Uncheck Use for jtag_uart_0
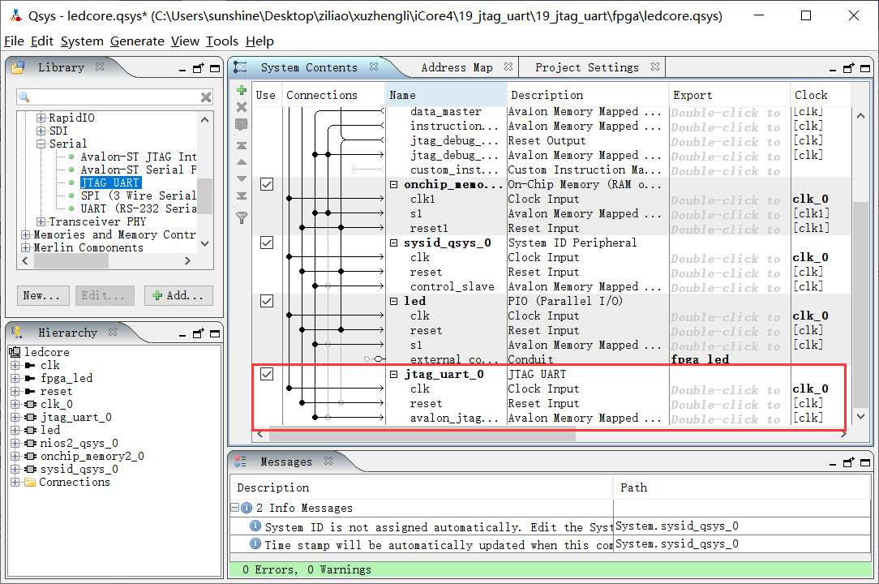879x584 pixels. click(x=266, y=374)
